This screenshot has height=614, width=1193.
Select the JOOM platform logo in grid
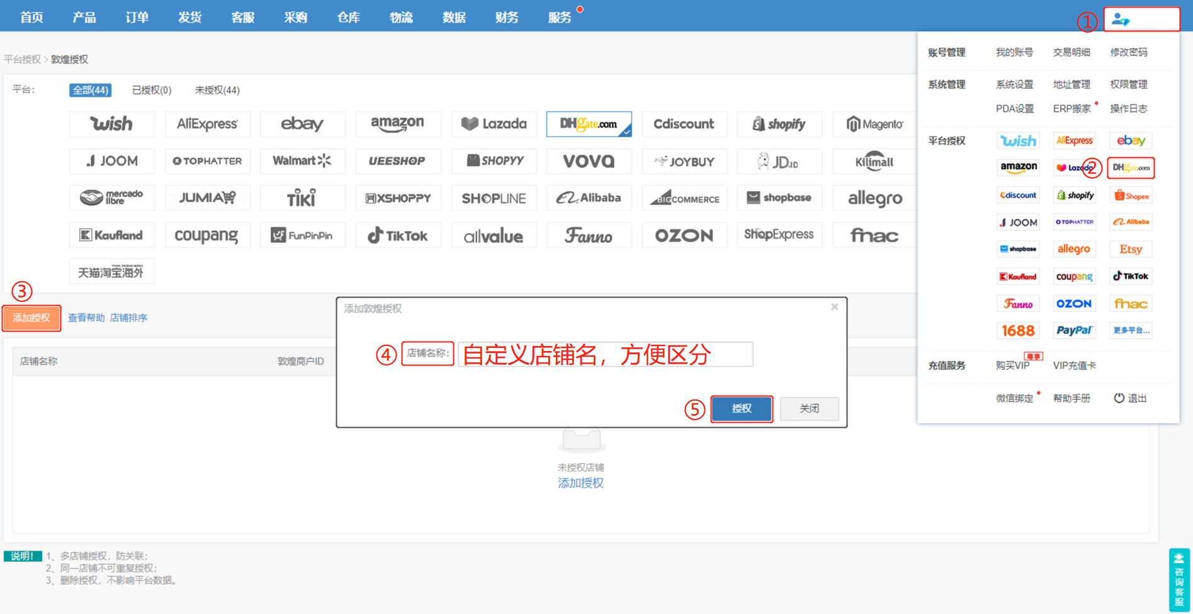112,161
